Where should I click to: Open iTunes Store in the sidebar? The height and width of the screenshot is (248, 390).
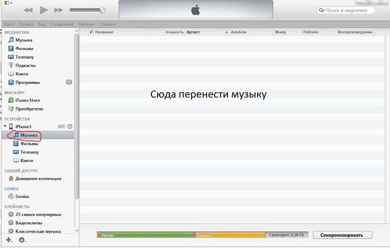[x=28, y=100]
